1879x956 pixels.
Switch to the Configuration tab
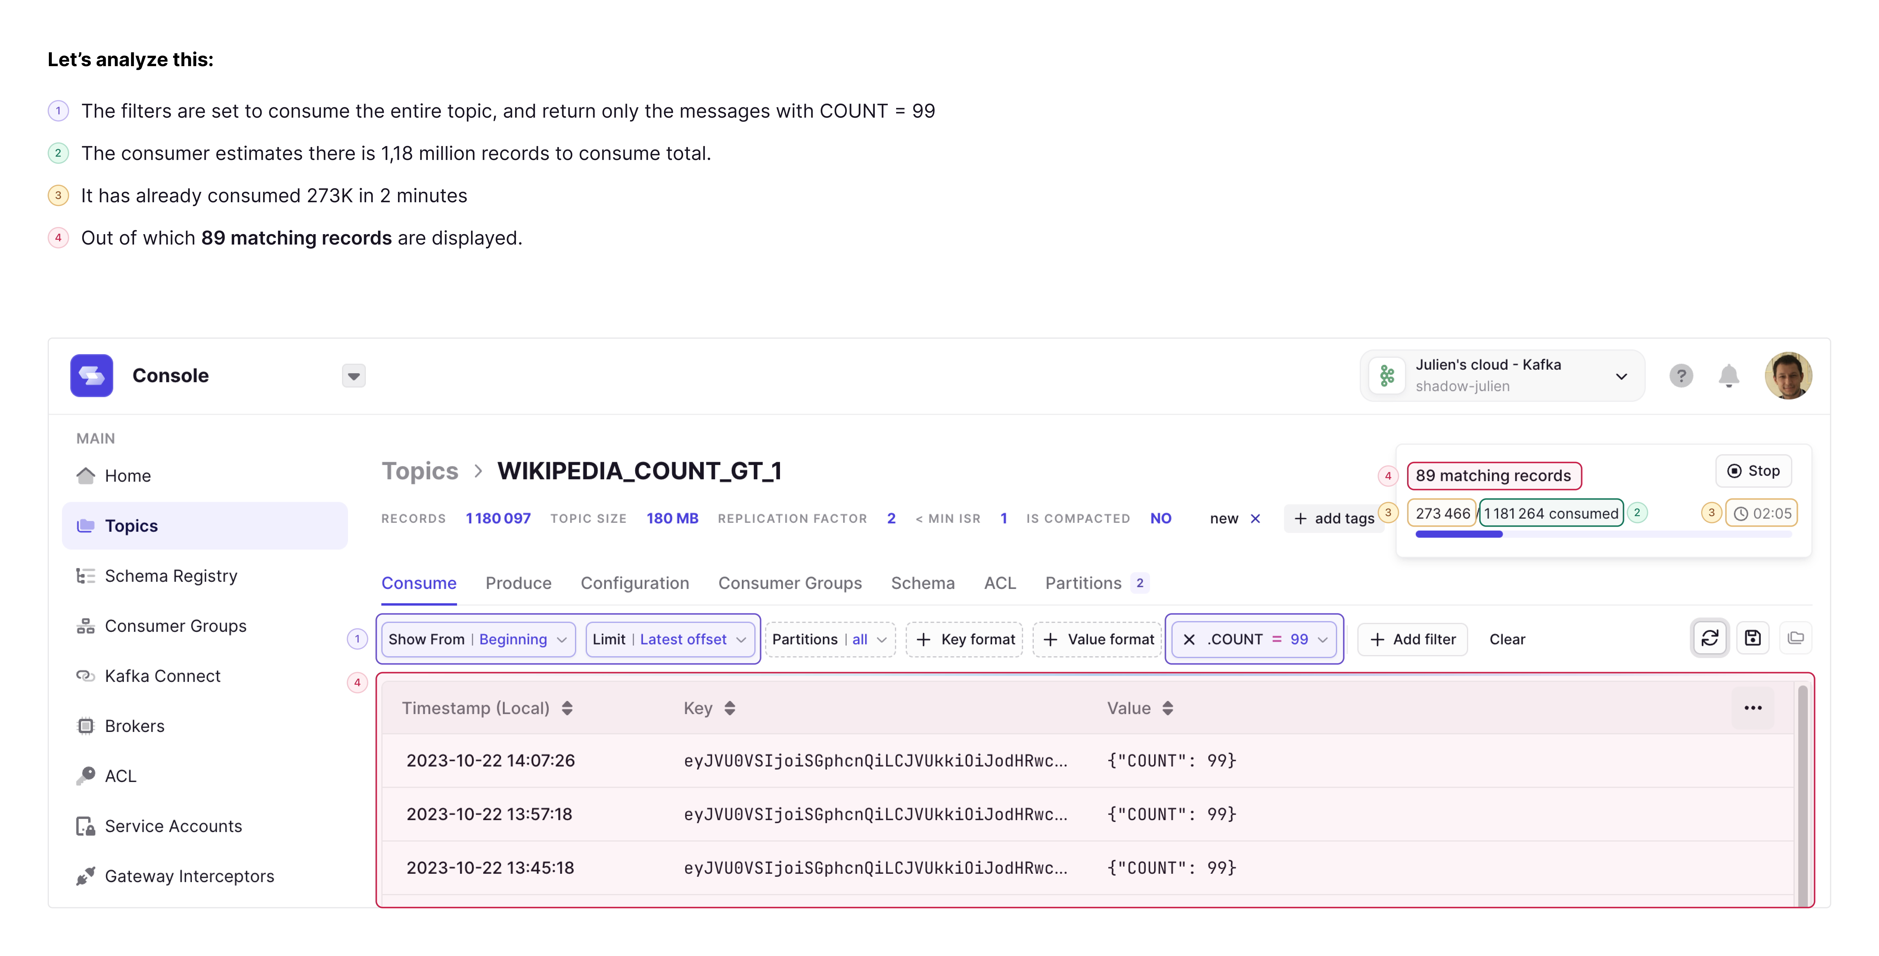pos(635,583)
